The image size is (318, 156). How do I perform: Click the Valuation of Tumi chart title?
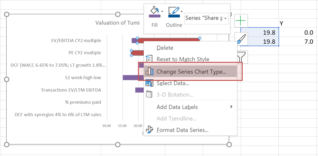117,23
